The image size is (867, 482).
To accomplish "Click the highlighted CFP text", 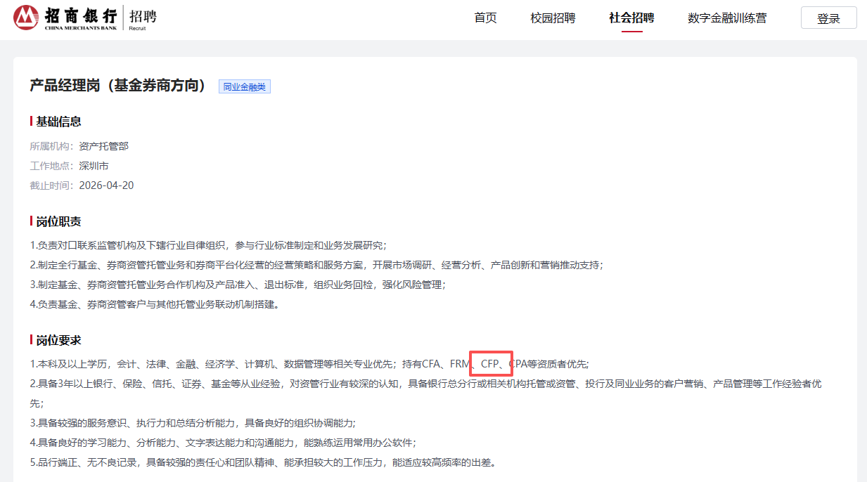I will coord(490,363).
